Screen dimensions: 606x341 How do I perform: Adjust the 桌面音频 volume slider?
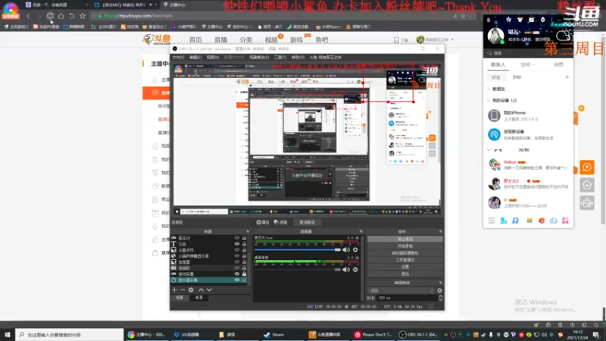pos(298,270)
